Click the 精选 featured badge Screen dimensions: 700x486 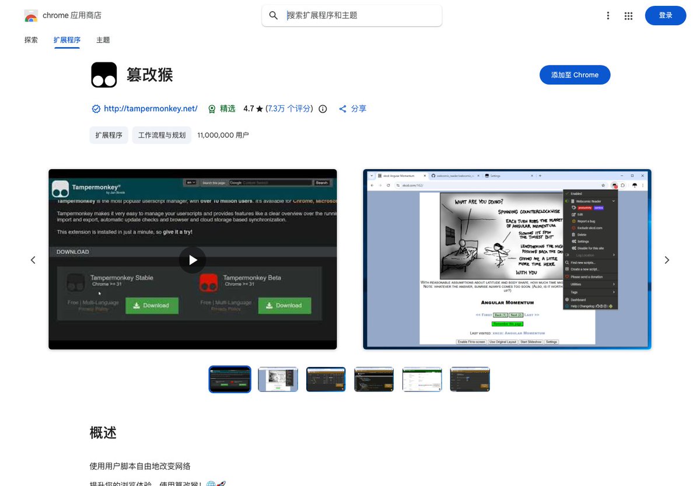coord(222,109)
